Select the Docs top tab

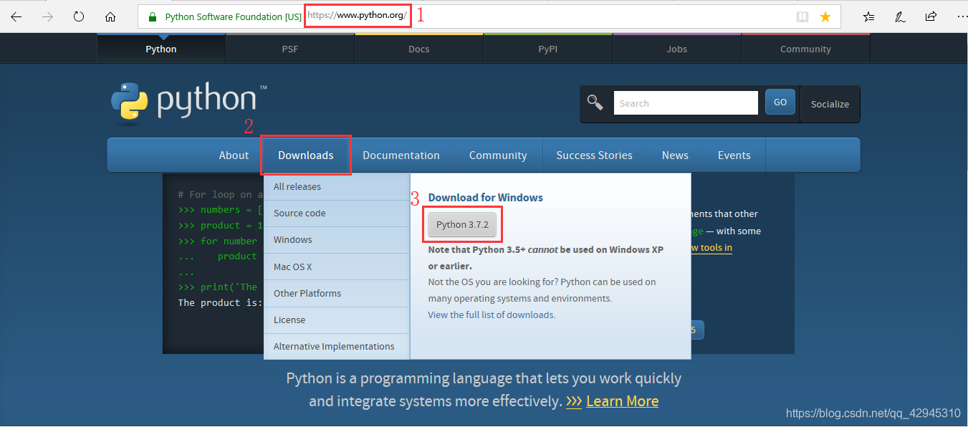[x=419, y=49]
